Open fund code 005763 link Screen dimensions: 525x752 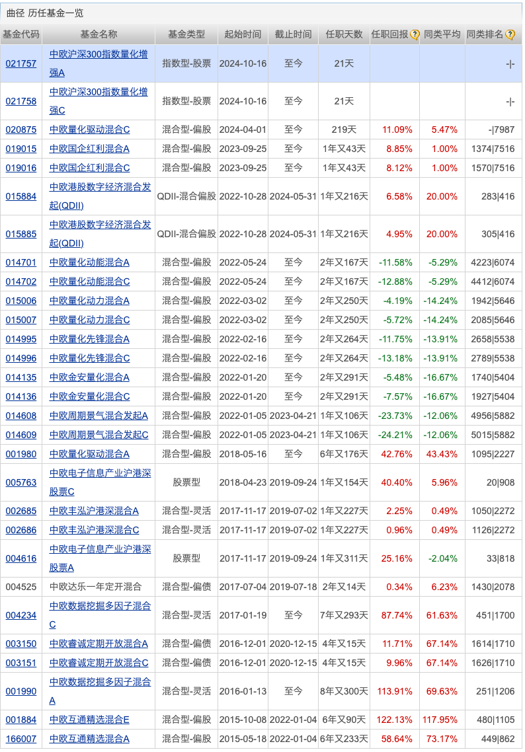[20, 482]
